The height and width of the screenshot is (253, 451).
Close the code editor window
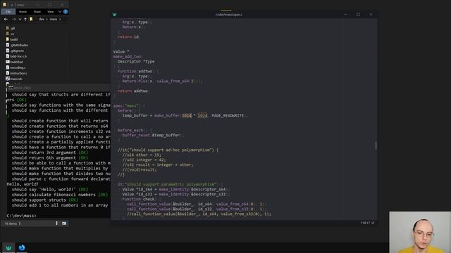click(x=371, y=14)
